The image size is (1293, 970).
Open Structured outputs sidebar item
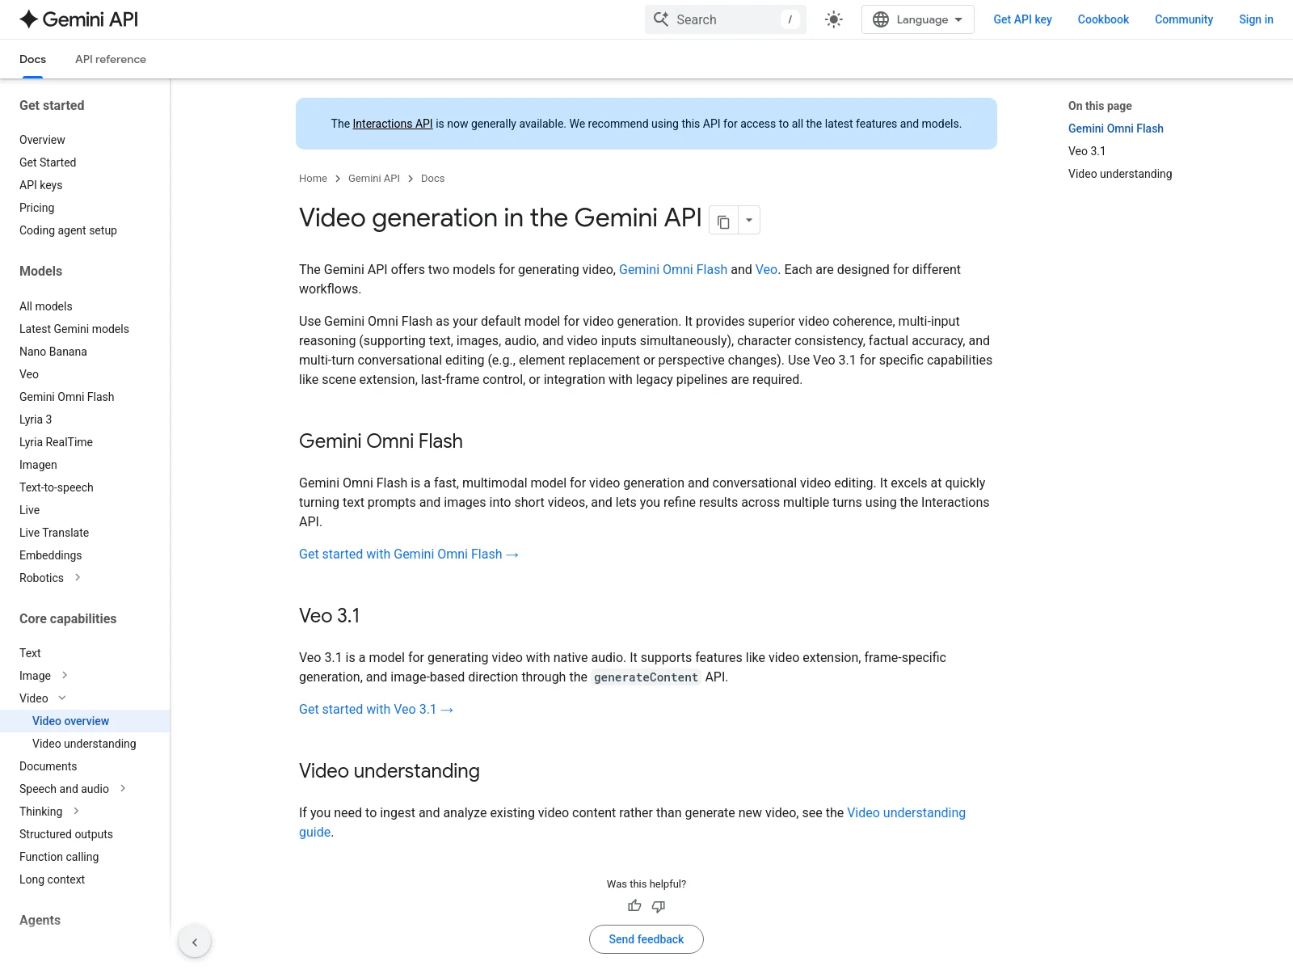pos(66,834)
